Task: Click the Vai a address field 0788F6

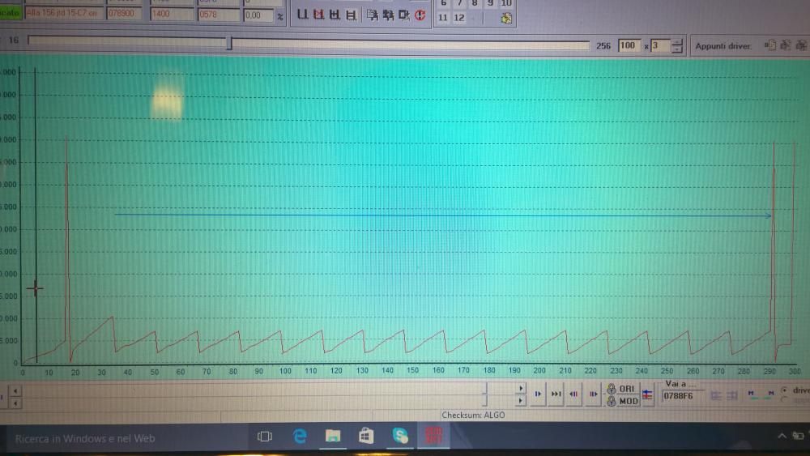Action: (682, 396)
